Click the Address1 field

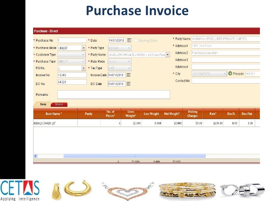click(x=226, y=46)
